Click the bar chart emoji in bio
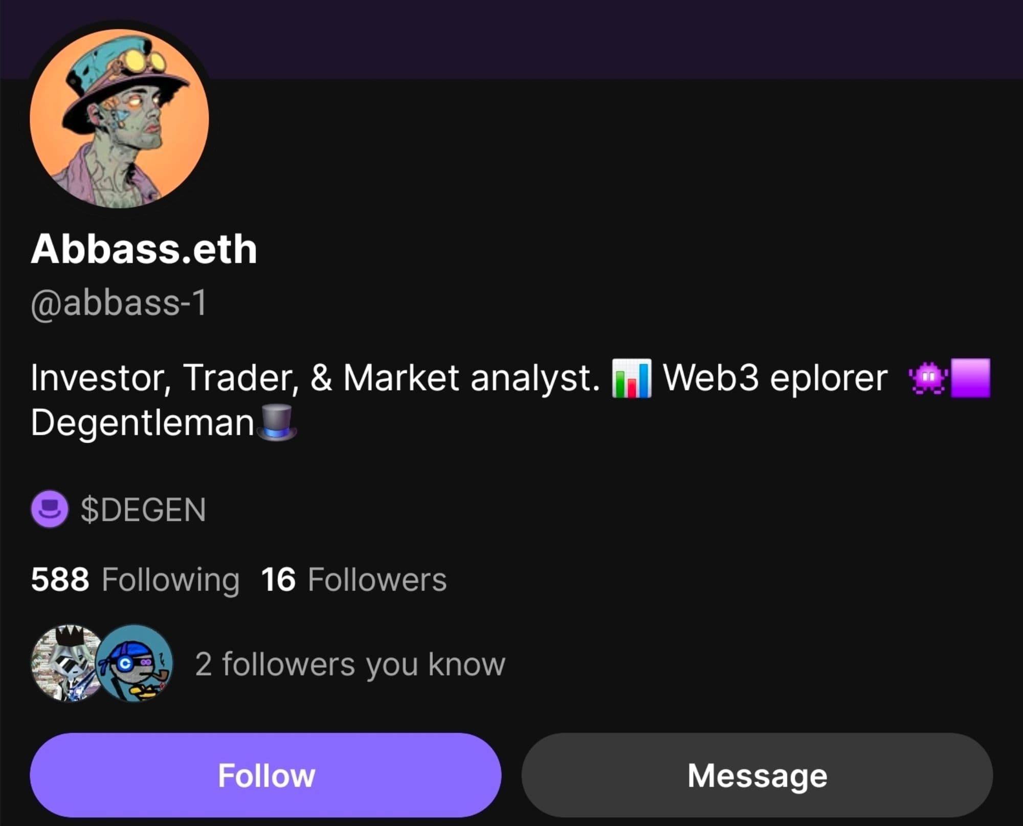Image resolution: width=1023 pixels, height=826 pixels. (x=632, y=378)
